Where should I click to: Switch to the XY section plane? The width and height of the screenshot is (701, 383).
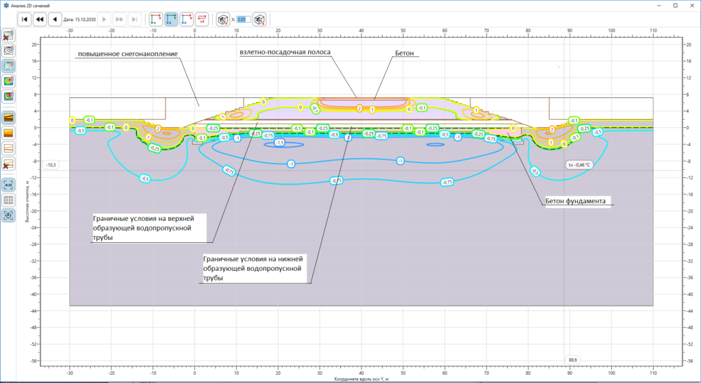[155, 19]
